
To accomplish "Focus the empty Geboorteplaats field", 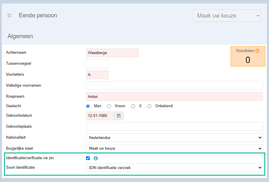I will [x=174, y=127].
